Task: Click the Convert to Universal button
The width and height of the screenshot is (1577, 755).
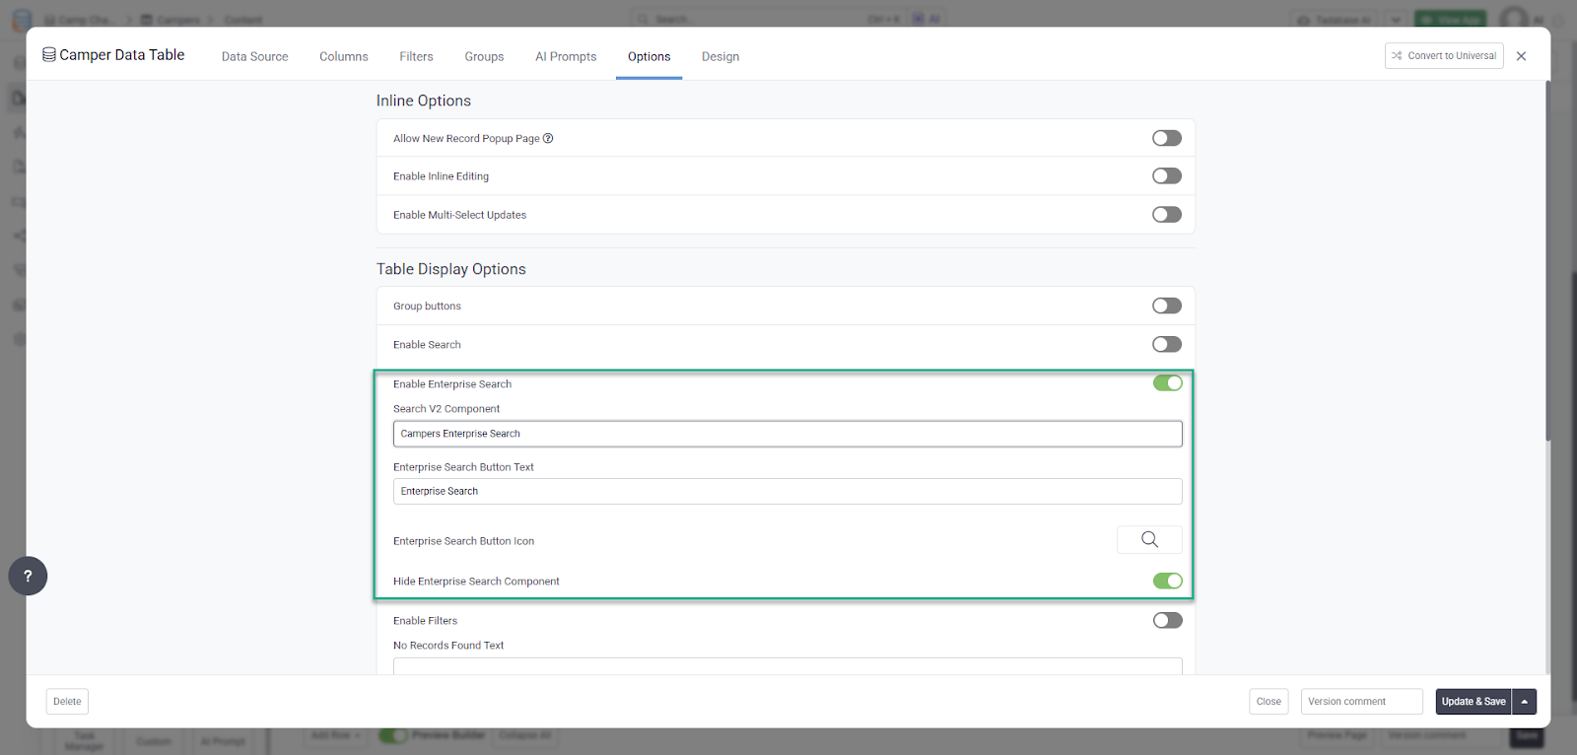Action: click(1443, 56)
